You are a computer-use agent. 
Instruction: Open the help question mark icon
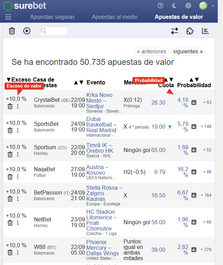pos(160,6)
